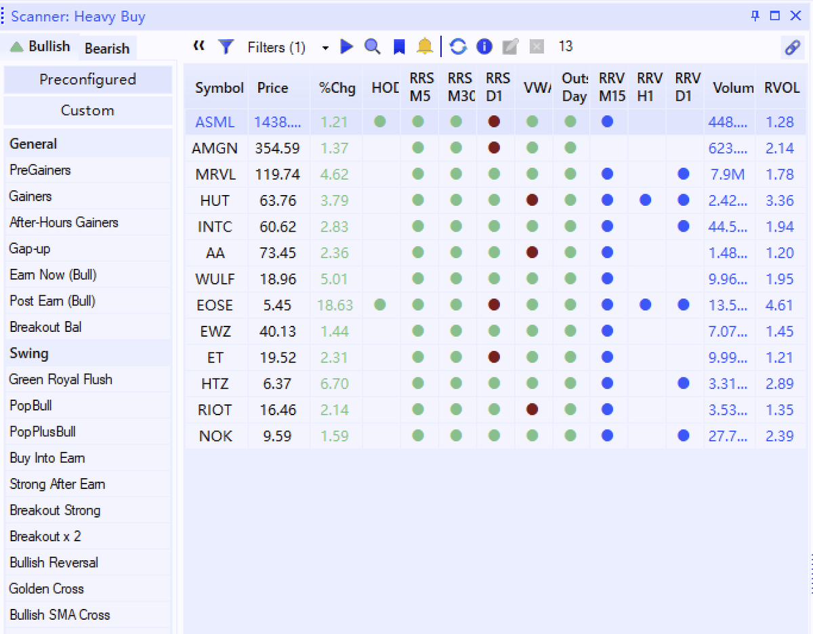Select Buy Into Earn scan
813x634 pixels.
pos(87,458)
